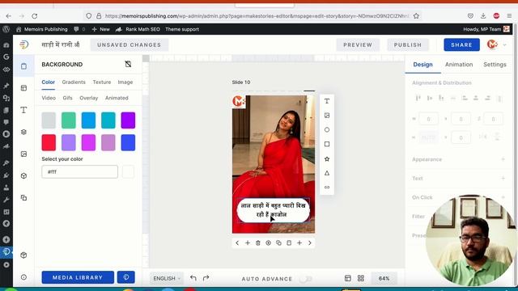The width and height of the screenshot is (518, 291).
Task: Insert a circle shape from floating toolbar
Action: pyautogui.click(x=327, y=129)
